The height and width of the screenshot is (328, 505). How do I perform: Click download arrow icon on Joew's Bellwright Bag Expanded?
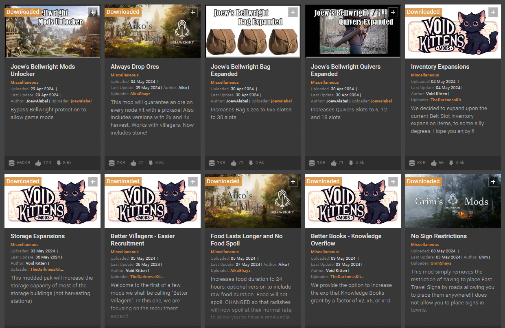(251, 163)
